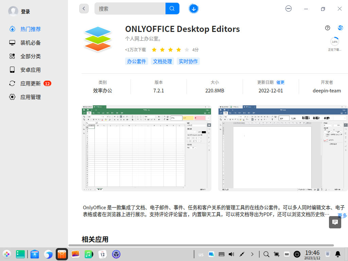Open the calendar taskbar icon showing 12
Viewport: 348px width, 261px height.
[103, 254]
